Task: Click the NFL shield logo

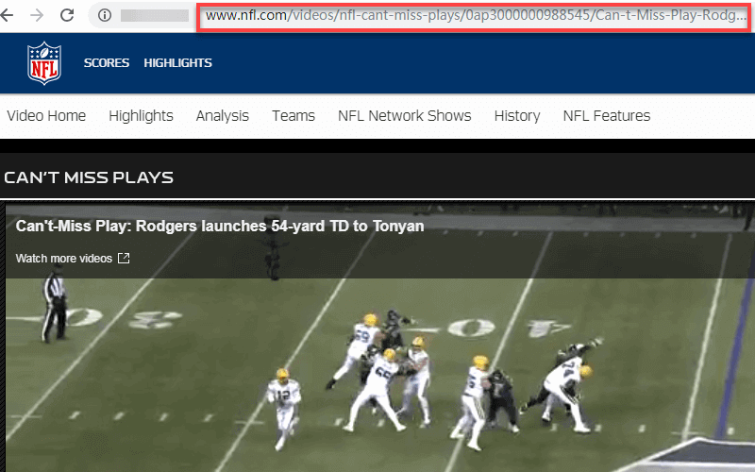Action: tap(44, 63)
